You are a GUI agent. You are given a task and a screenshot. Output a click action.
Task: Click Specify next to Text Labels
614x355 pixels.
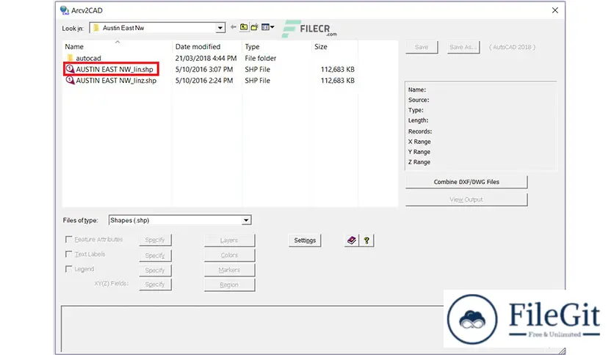(x=155, y=255)
